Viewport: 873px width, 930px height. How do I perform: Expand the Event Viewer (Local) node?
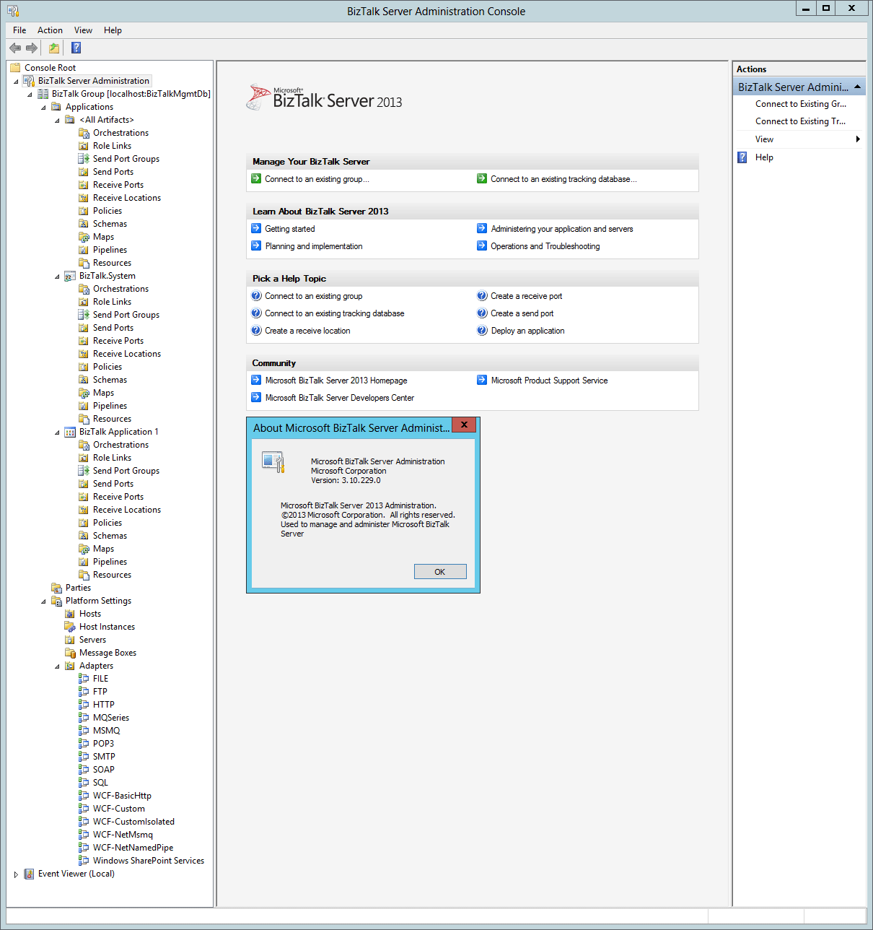coord(16,874)
